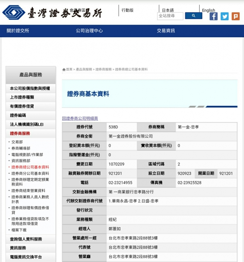Click the business type value 經紀
Screen dimensions: 244x262
(x=113, y=220)
